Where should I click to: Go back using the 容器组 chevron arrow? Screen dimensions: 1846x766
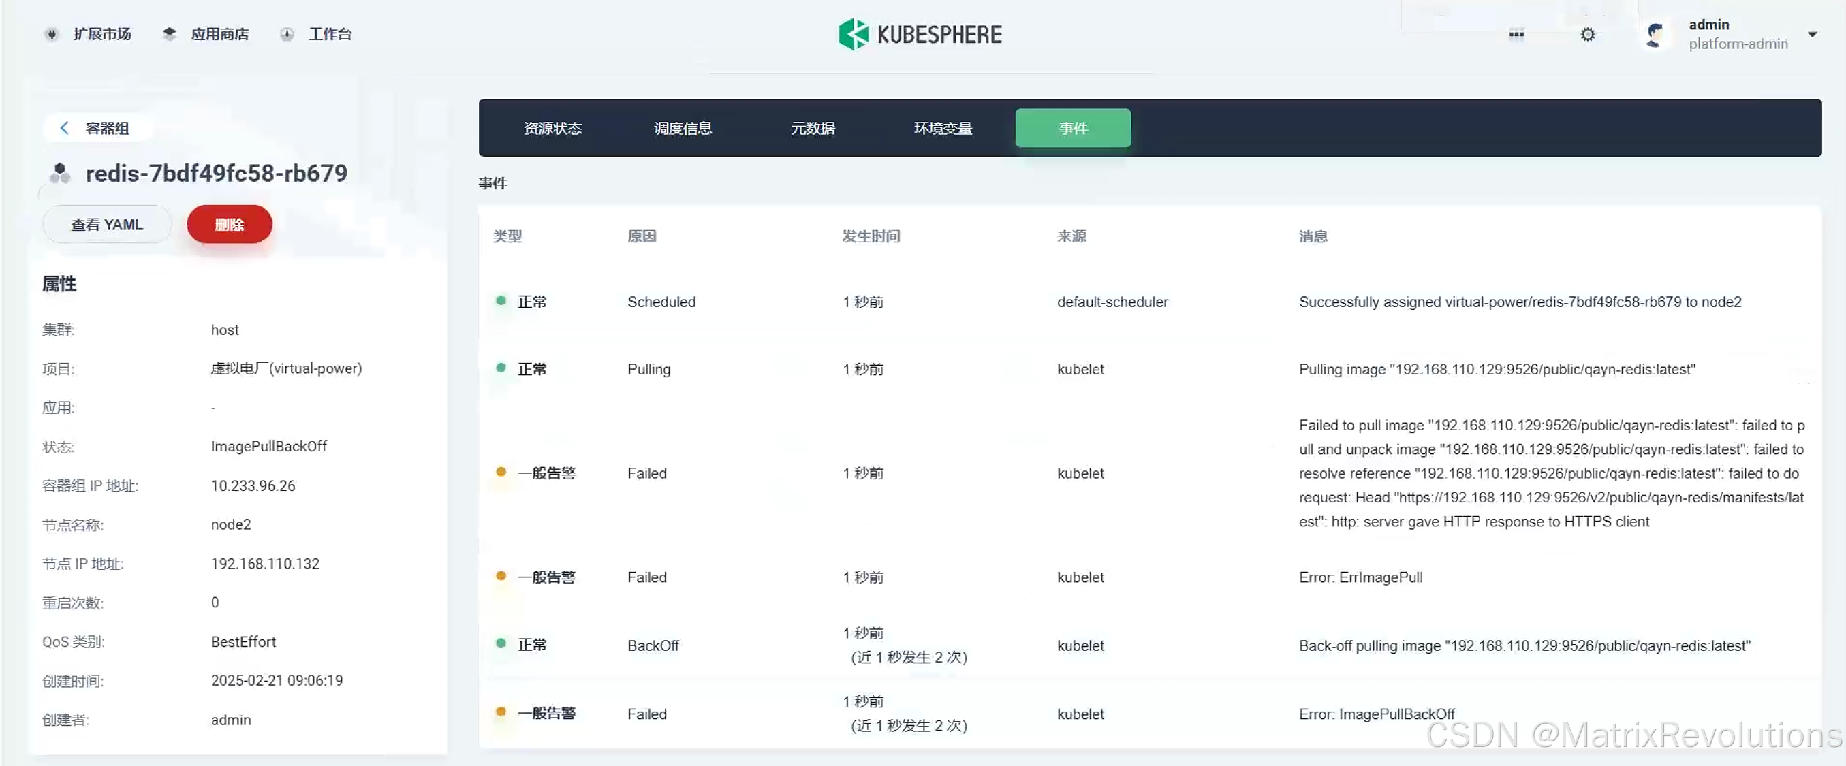[x=65, y=128]
